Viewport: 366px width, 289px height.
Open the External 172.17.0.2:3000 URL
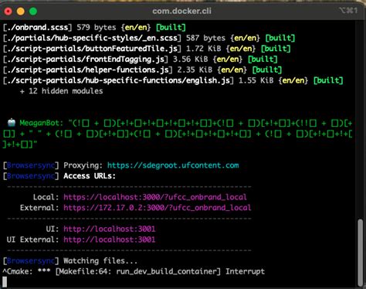[x=158, y=208]
